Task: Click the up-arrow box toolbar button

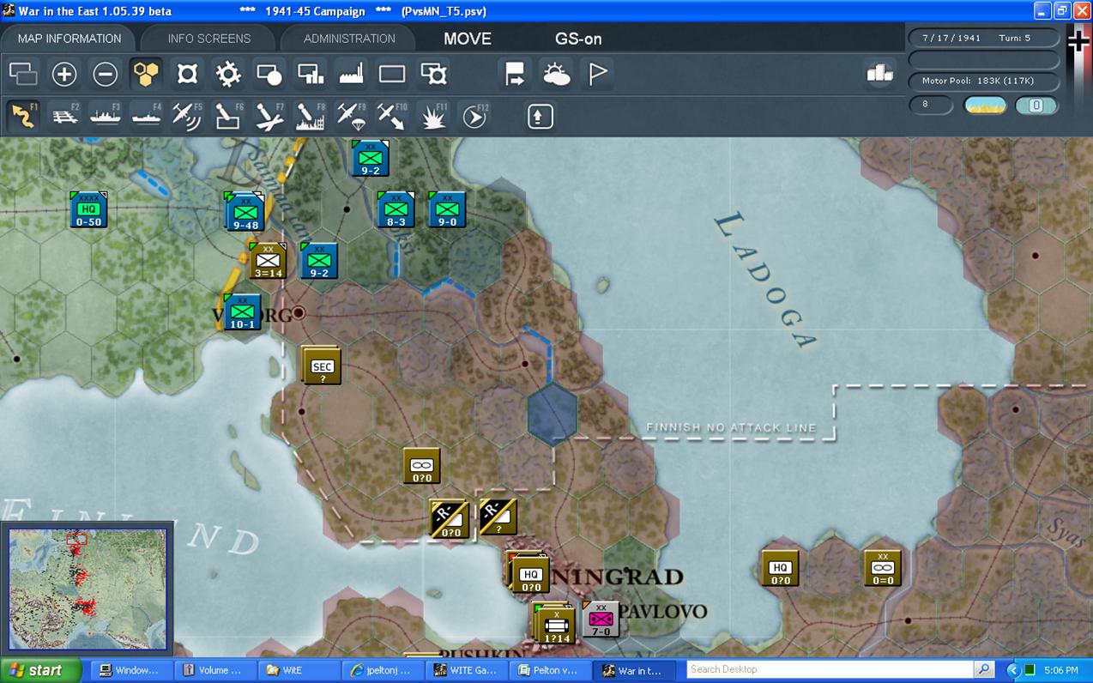Action: [540, 116]
